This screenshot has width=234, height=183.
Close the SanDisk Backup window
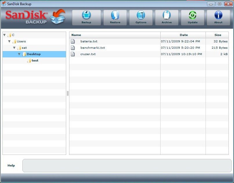click(228, 4)
